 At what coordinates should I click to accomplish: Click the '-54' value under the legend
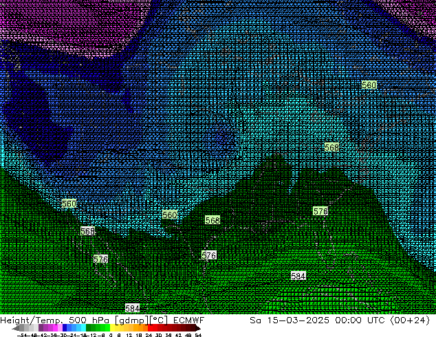pos(22,335)
